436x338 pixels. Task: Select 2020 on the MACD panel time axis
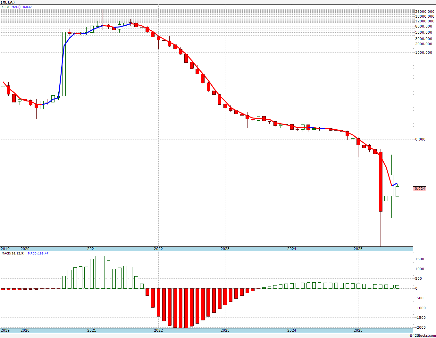[x=25, y=330]
